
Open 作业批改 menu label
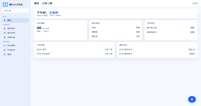point(11,50)
